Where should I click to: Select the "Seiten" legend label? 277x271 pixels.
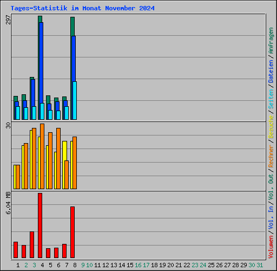point(271,99)
